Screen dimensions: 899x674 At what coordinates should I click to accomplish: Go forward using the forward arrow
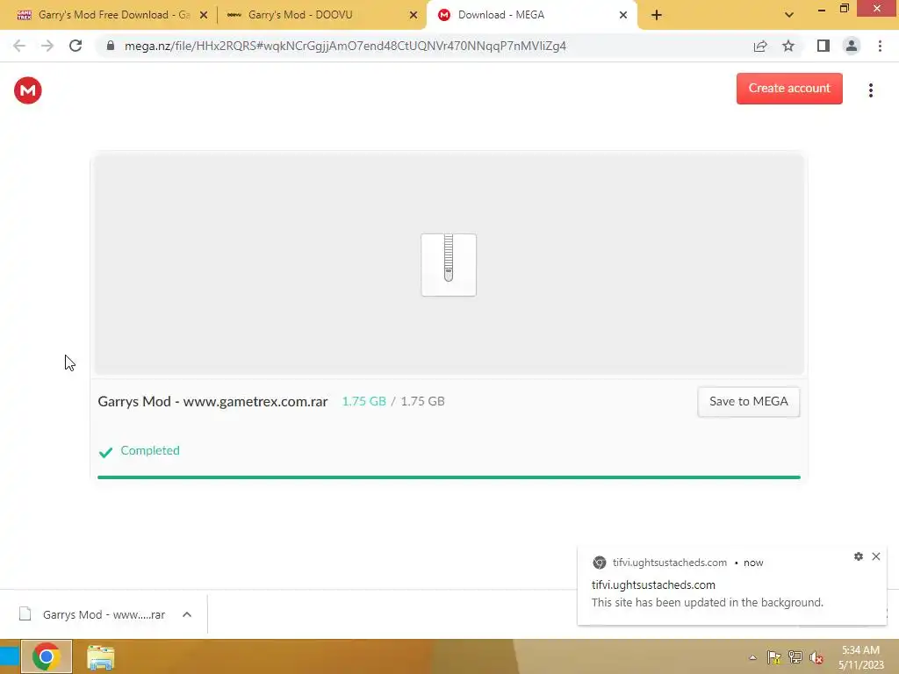click(x=47, y=46)
